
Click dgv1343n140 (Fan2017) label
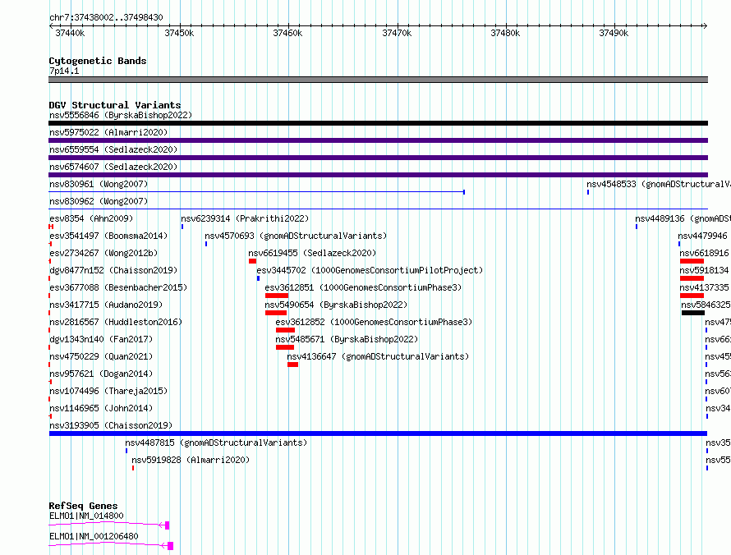pyautogui.click(x=101, y=339)
